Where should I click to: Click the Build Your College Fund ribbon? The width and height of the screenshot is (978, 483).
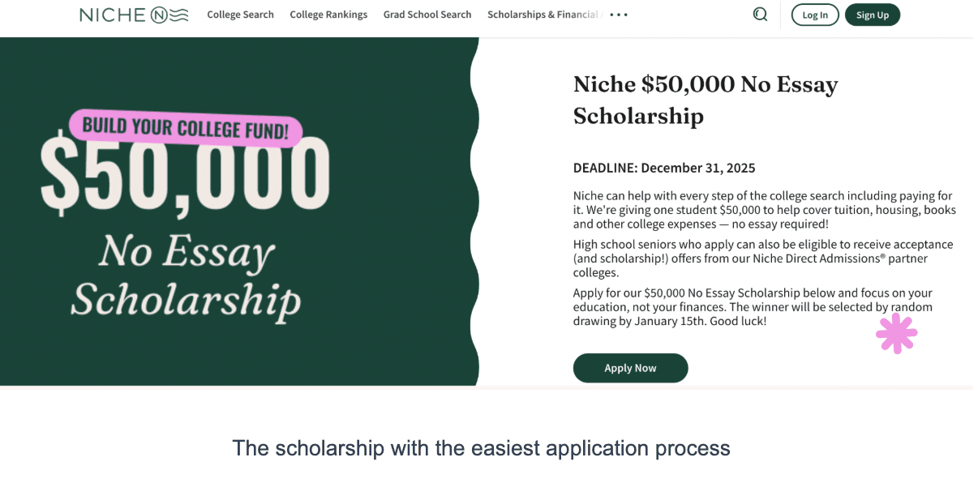pyautogui.click(x=187, y=127)
